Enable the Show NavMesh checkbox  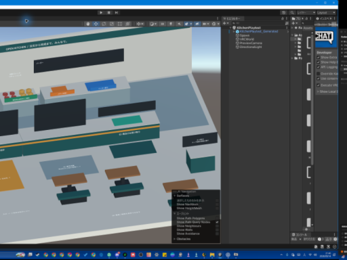coord(217,204)
